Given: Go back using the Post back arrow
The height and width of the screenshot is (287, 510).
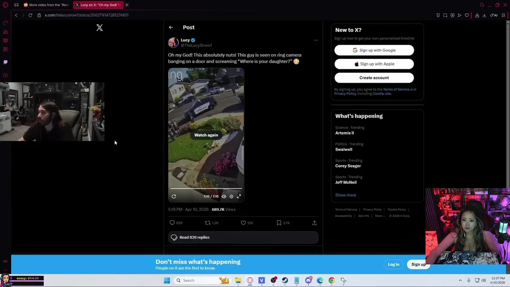Looking at the screenshot, I should (171, 28).
